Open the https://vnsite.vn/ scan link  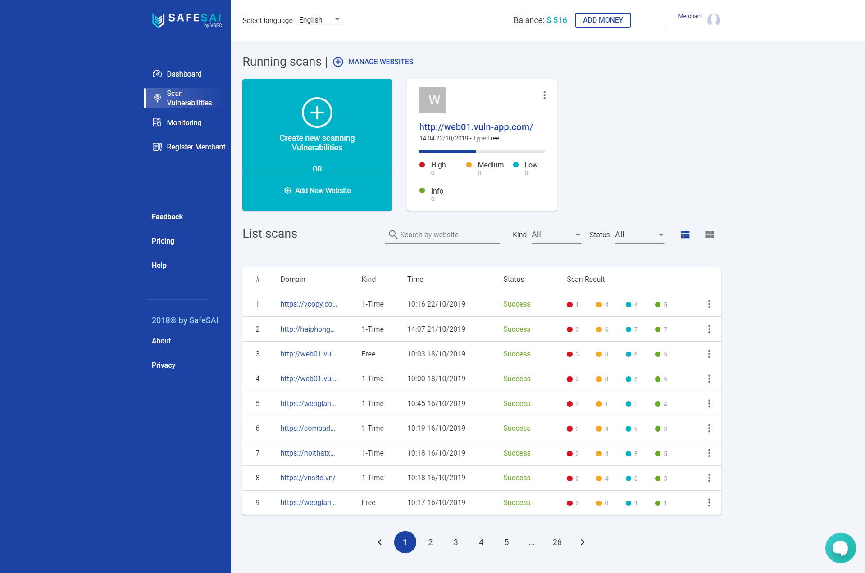click(308, 478)
